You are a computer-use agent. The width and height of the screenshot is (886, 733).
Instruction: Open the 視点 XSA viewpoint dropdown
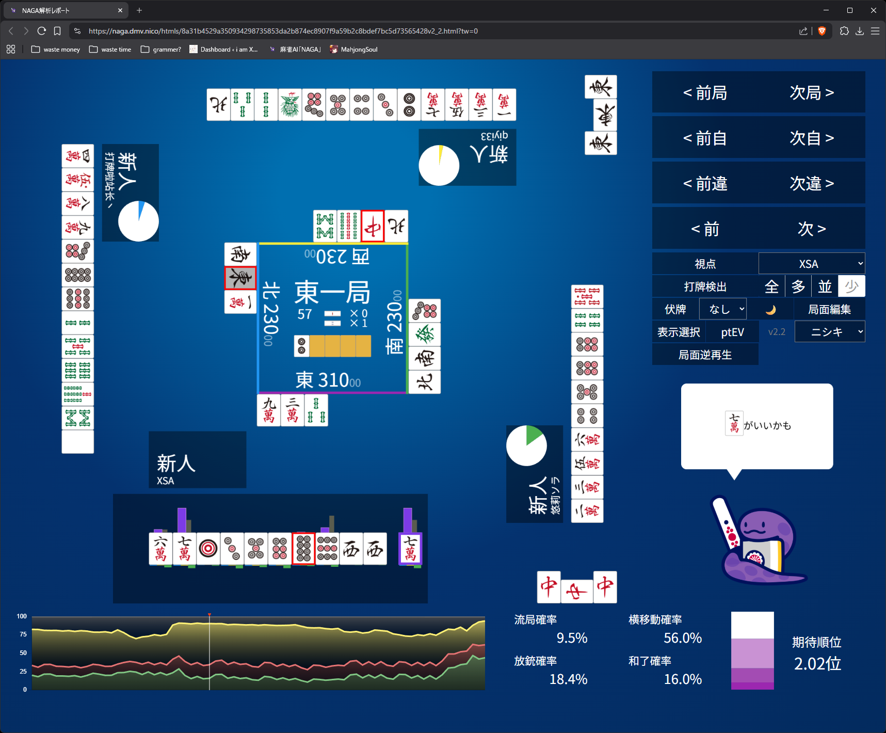(812, 264)
